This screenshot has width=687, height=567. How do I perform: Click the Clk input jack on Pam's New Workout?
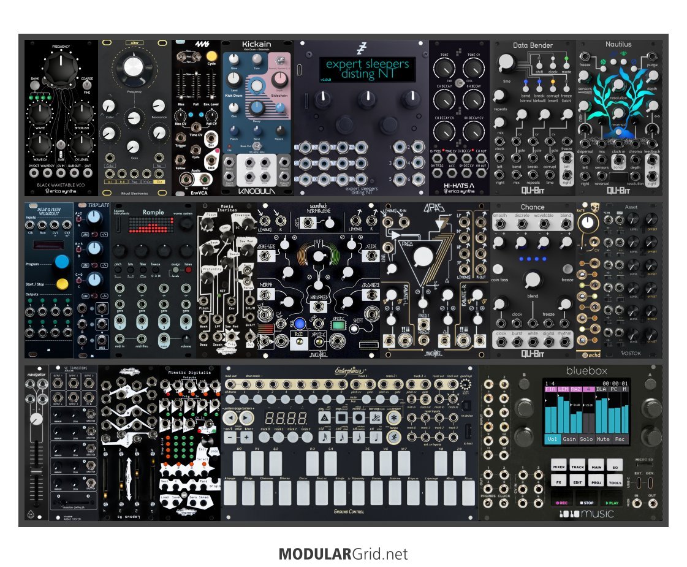(x=30, y=225)
